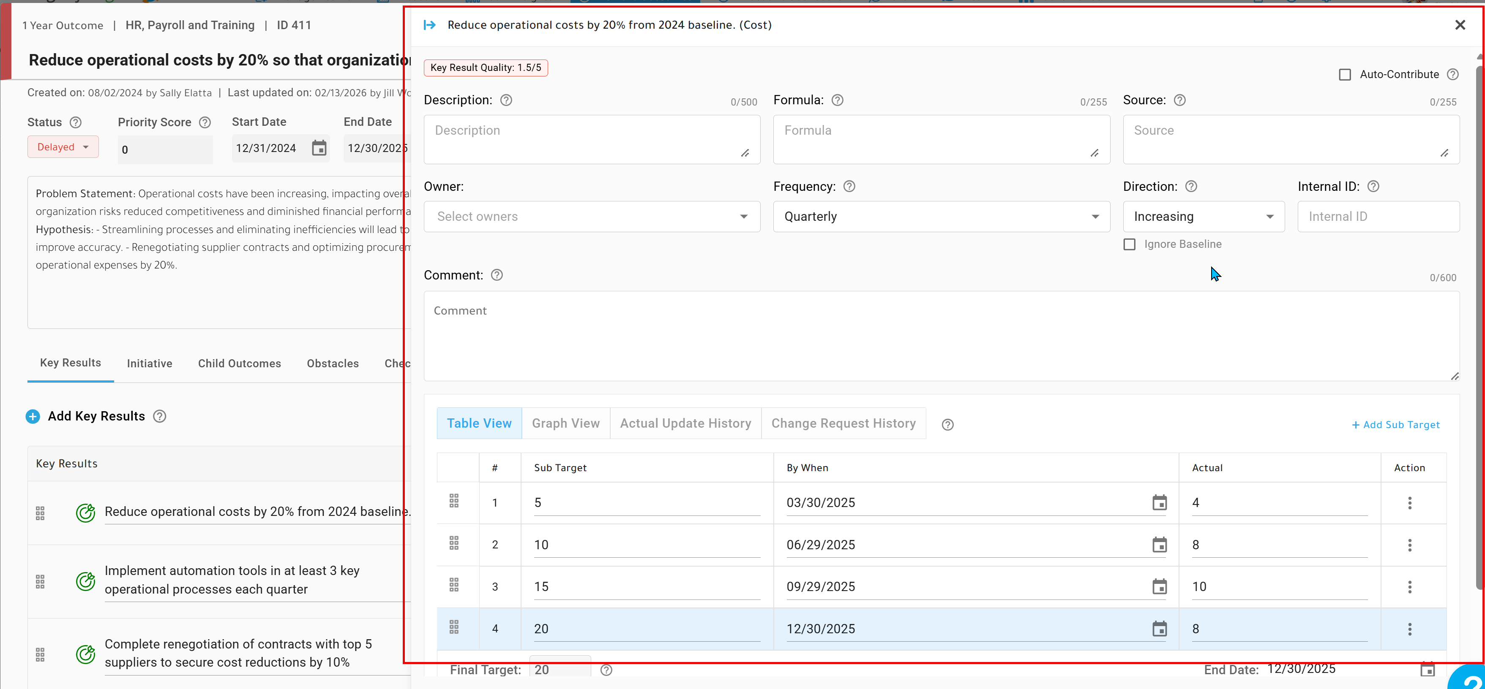Click target icon for Complete renegotiation key result
Viewport: 1485px width, 689px height.
[85, 654]
